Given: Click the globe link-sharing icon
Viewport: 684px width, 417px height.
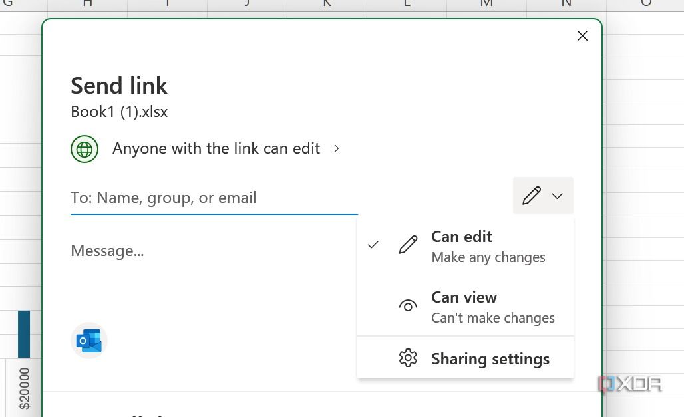Looking at the screenshot, I should click(x=84, y=148).
